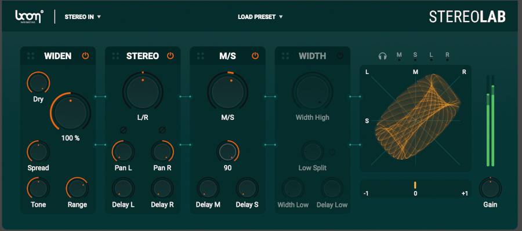Solo the M channel monitor

click(x=399, y=56)
